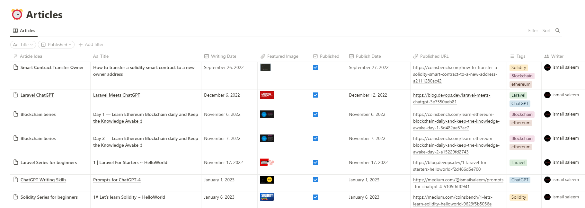Open medium prompts-for-chatgpt-4 URL

coord(458,183)
